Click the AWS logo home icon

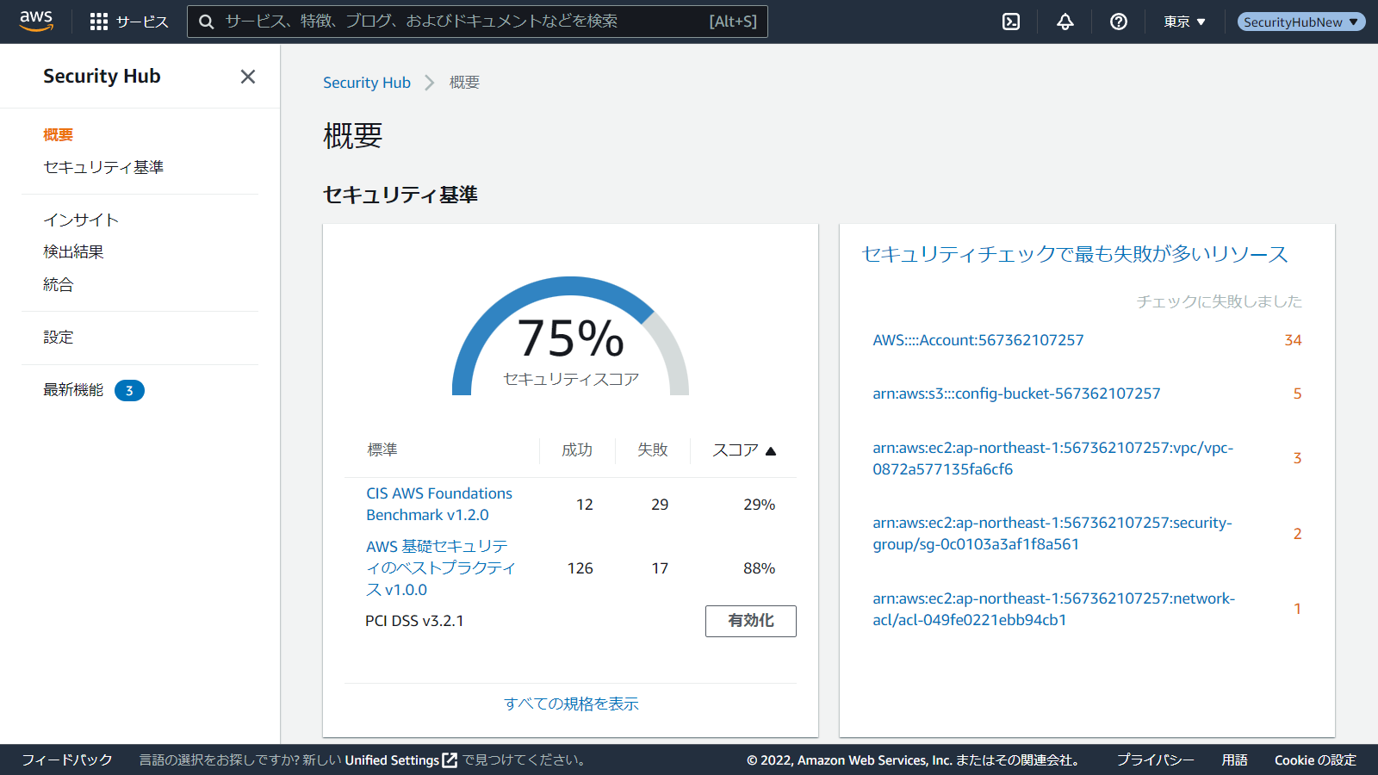pyautogui.click(x=36, y=22)
